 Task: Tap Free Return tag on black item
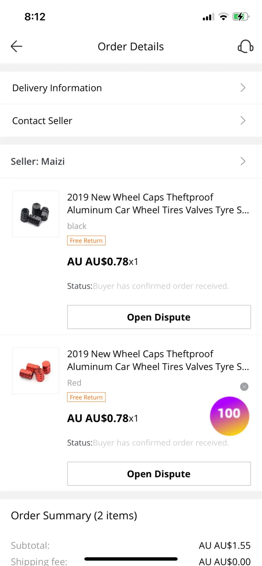(86, 241)
